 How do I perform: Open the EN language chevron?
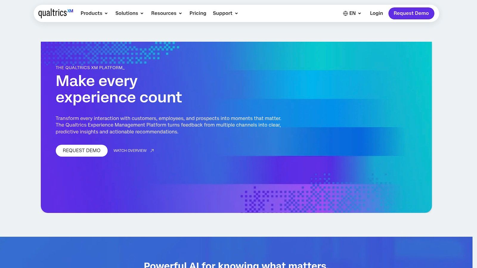point(360,13)
